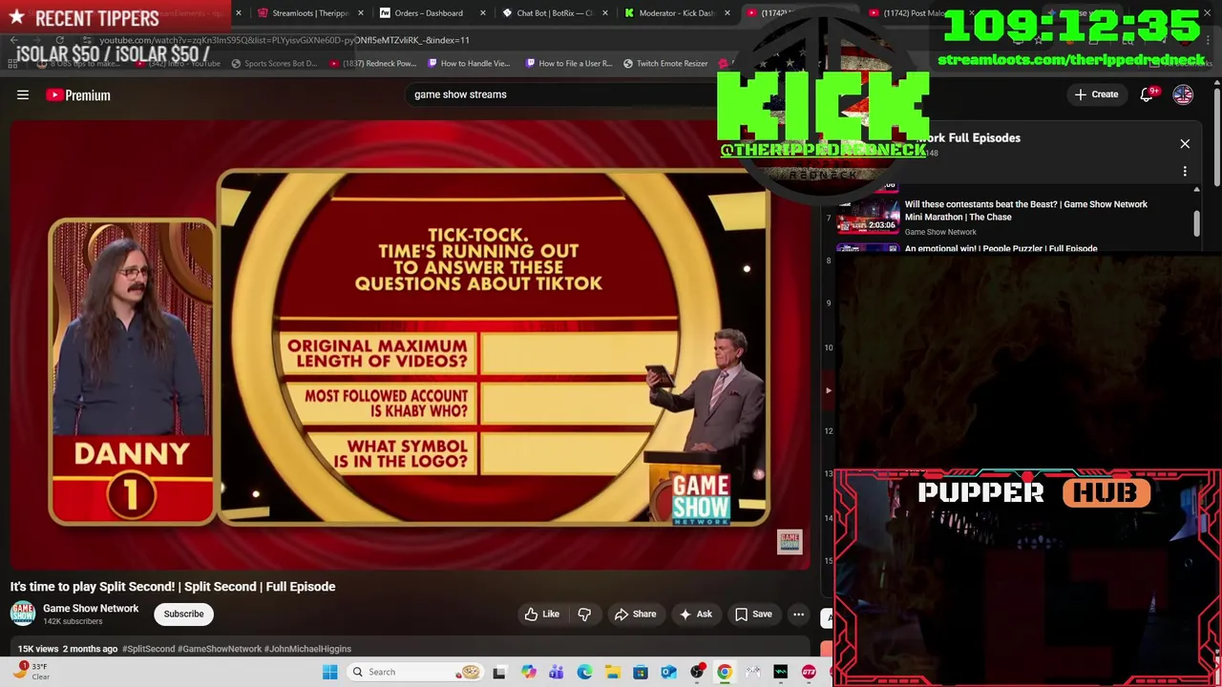This screenshot has width=1222, height=687.
Task: Open Microsoft Teams from taskbar
Action: (556, 672)
